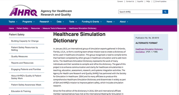Open Patient Safety Resources by Setting

point(24,49)
